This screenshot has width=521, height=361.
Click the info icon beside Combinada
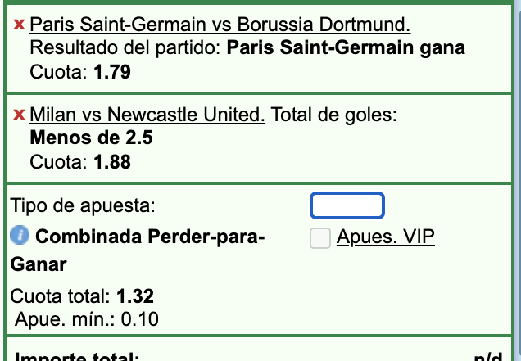tap(20, 237)
